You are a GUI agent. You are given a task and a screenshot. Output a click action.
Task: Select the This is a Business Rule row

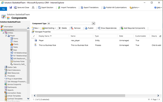point(96,45)
